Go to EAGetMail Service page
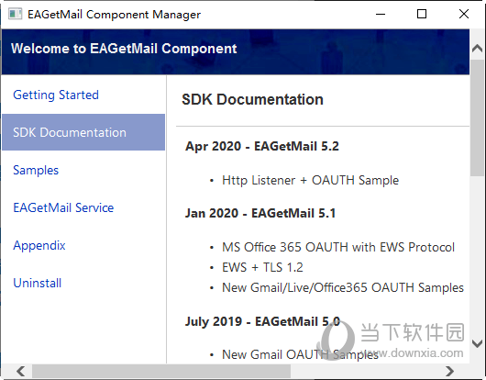The width and height of the screenshot is (486, 380). (x=63, y=207)
